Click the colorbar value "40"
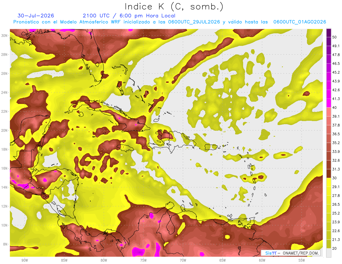Screen dimensions: 342x264 [335, 108]
